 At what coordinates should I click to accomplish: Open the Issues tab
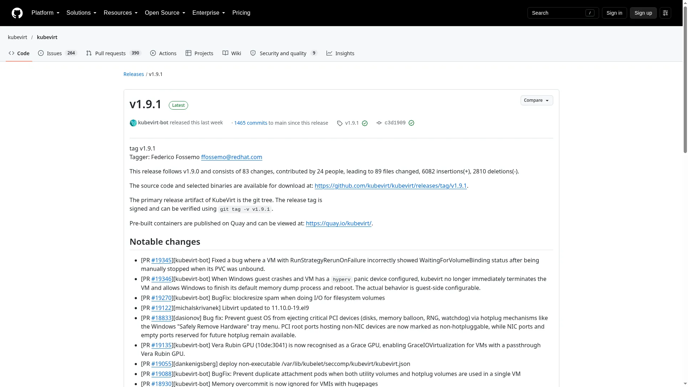(57, 53)
